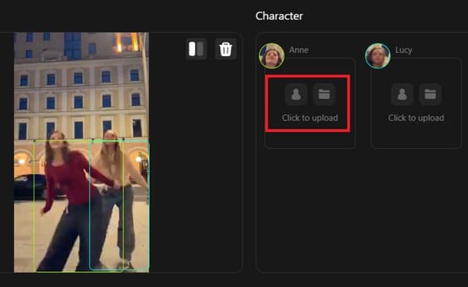Viewport: 468px width, 287px height.
Task: Open the clapperboard icon under Anne
Action: coord(324,94)
